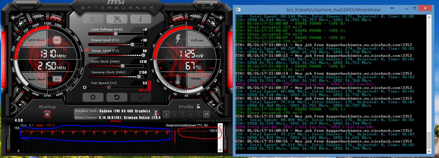Click Detach to undock the monitoring graph
The height and width of the screenshot is (158, 439).
[x=115, y=121]
